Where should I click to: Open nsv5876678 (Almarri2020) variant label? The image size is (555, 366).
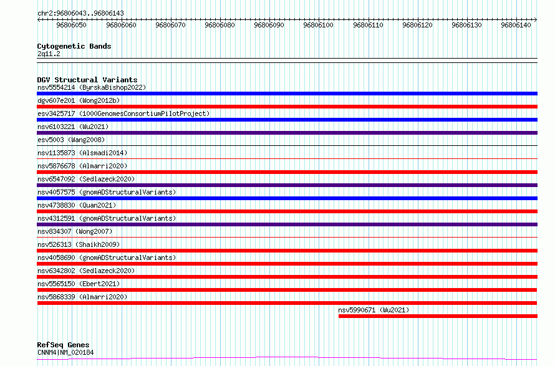[x=82, y=166]
